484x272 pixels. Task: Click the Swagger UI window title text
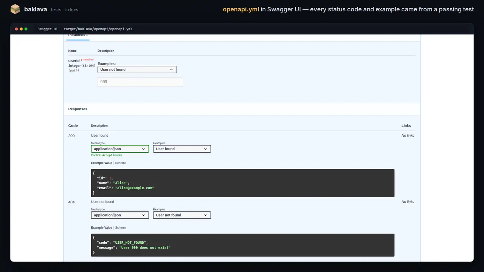(x=85, y=29)
